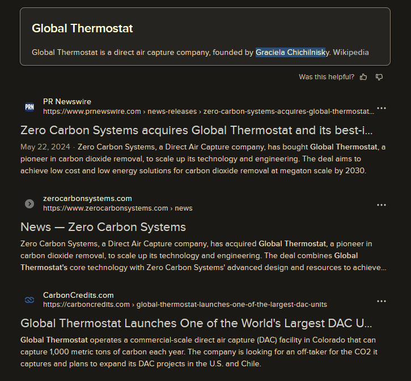Click the zerocarbonsystems.com news URL
Screen dimensions: 411x381
click(x=118, y=208)
